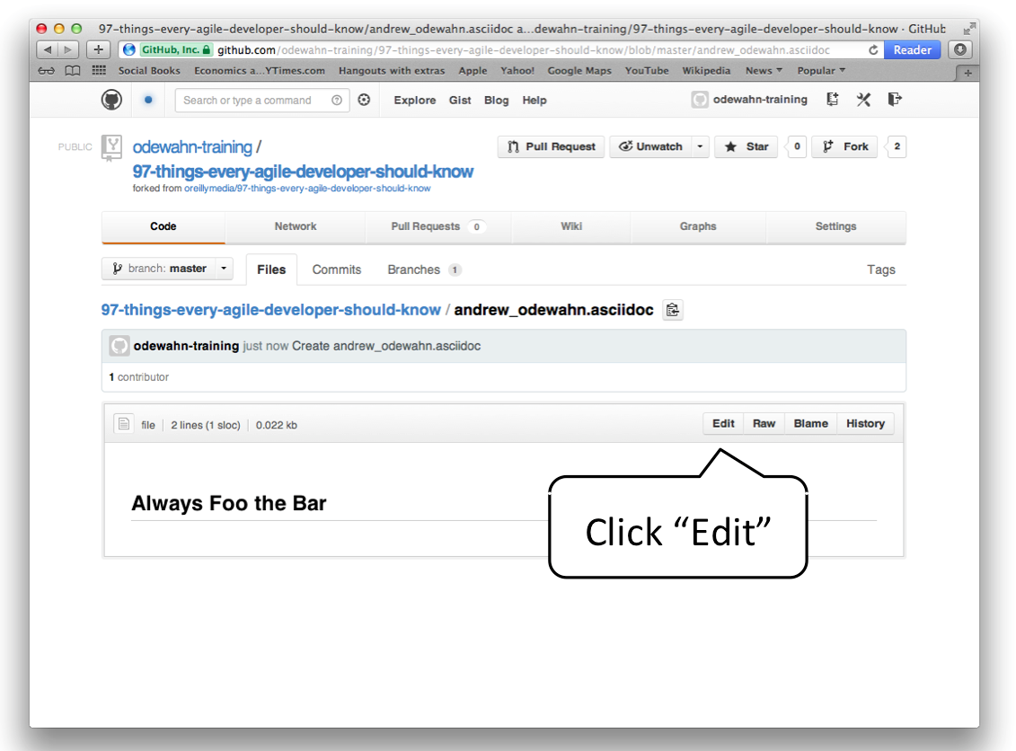Open file History

865,423
